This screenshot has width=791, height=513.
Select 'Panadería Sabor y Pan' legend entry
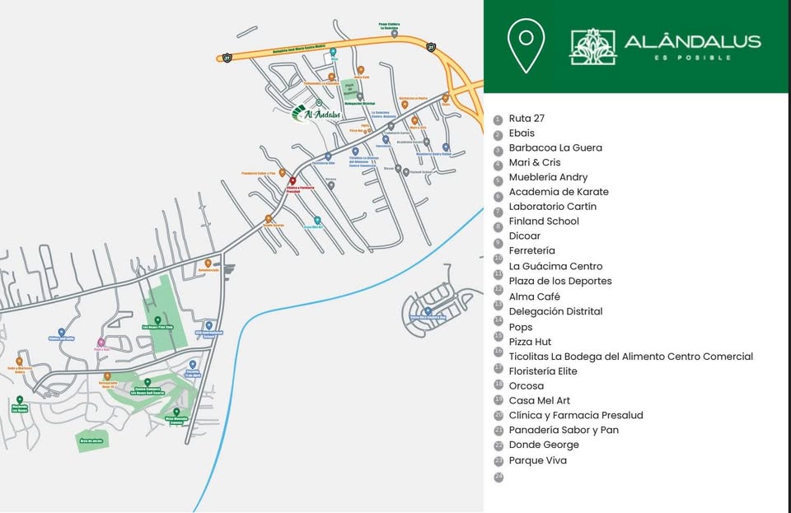pos(564,430)
